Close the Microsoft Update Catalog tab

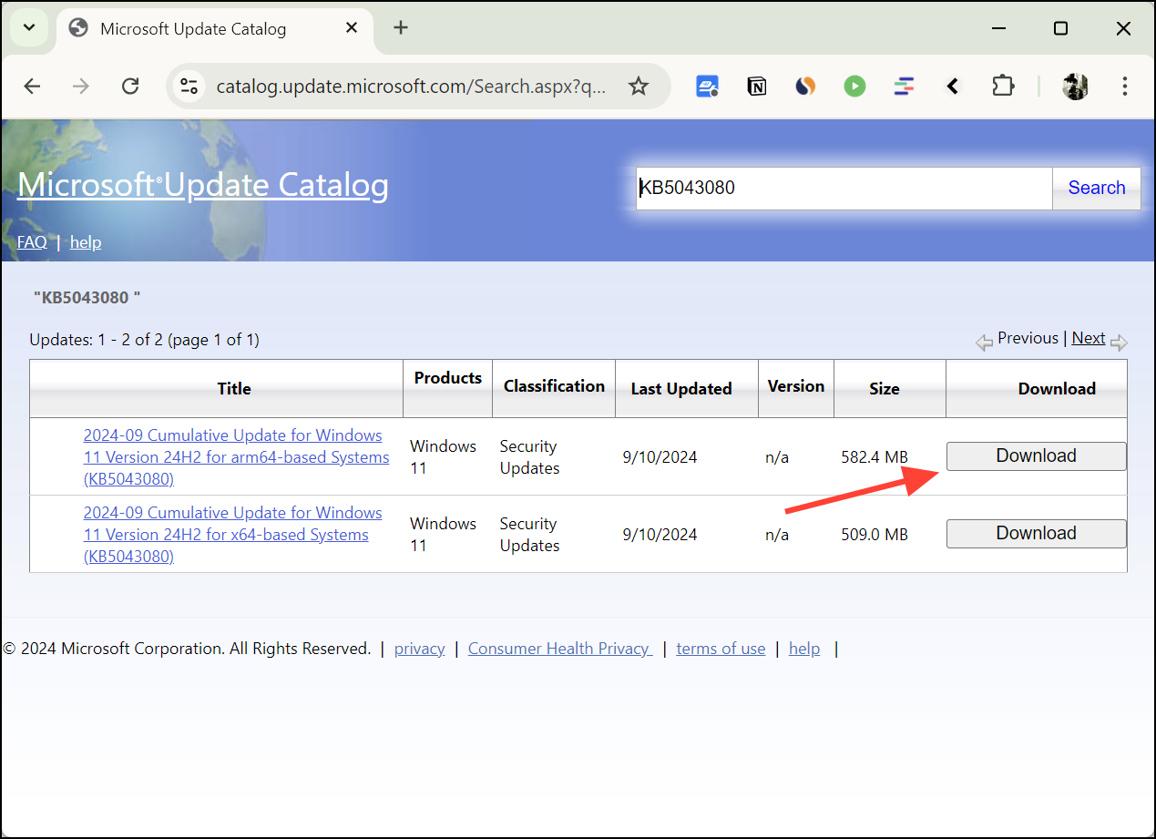pos(352,28)
